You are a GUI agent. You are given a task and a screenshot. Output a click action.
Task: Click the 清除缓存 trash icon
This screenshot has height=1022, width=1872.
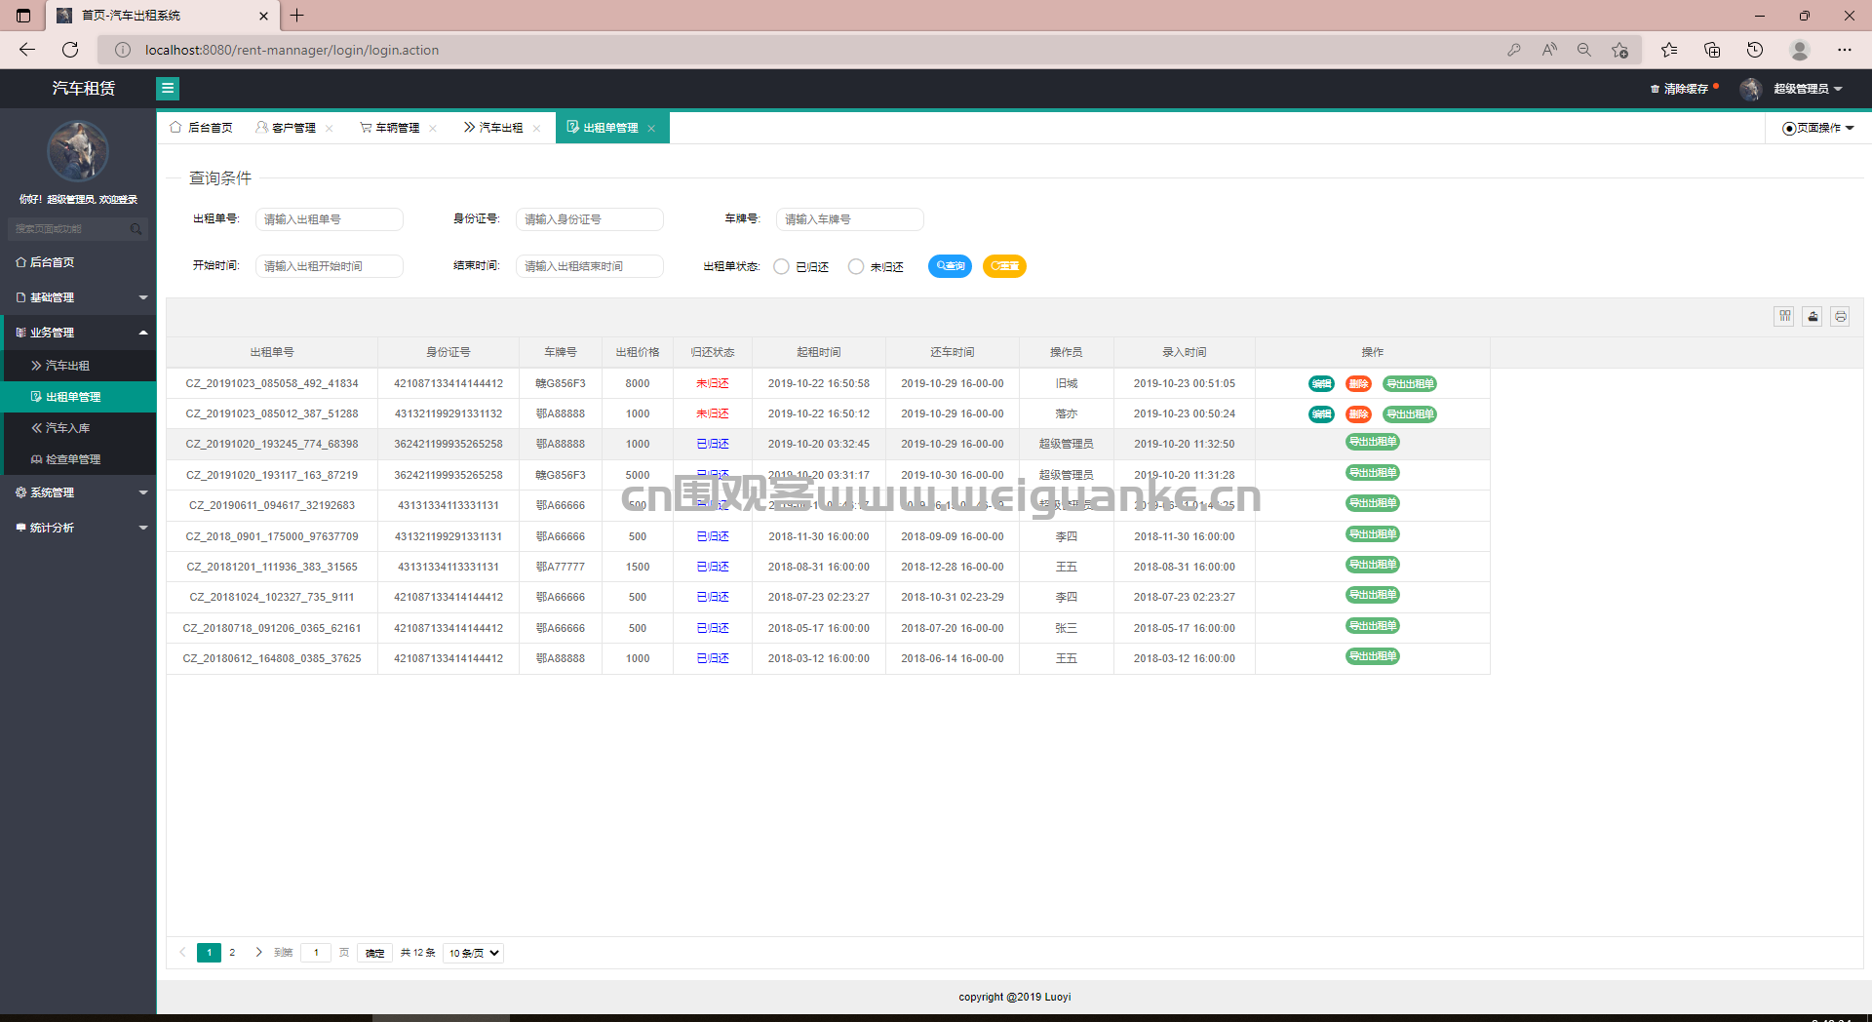pos(1655,89)
